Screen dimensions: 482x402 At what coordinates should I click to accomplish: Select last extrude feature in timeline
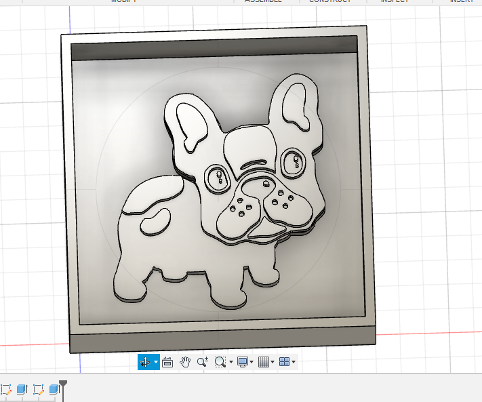pyautogui.click(x=53, y=390)
